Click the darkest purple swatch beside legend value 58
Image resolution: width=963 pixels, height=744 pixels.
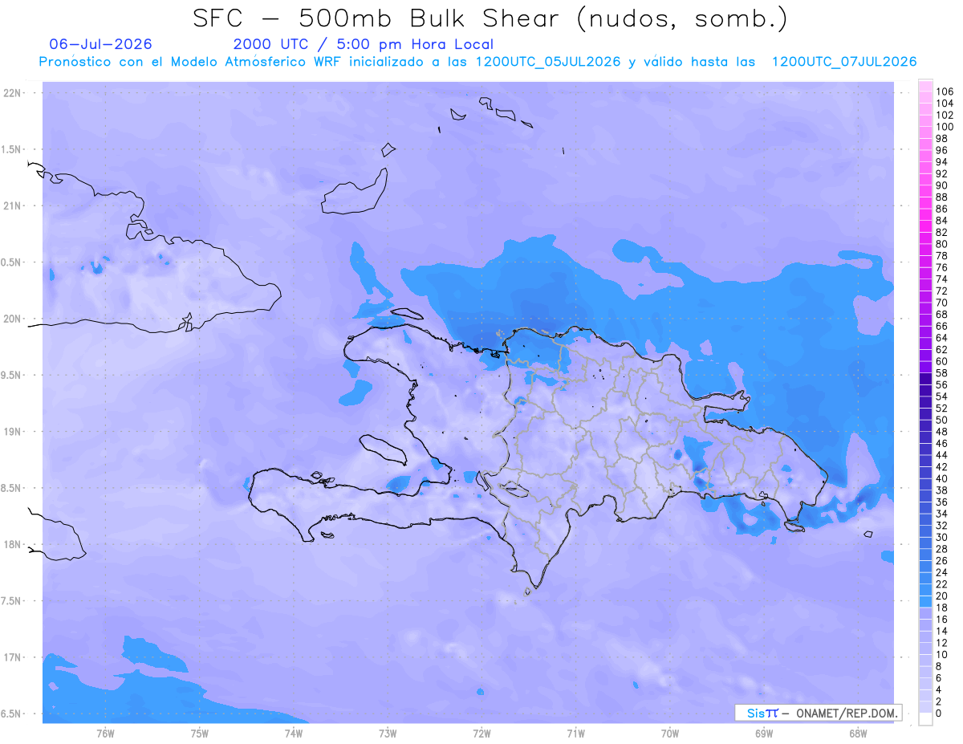pyautogui.click(x=925, y=379)
